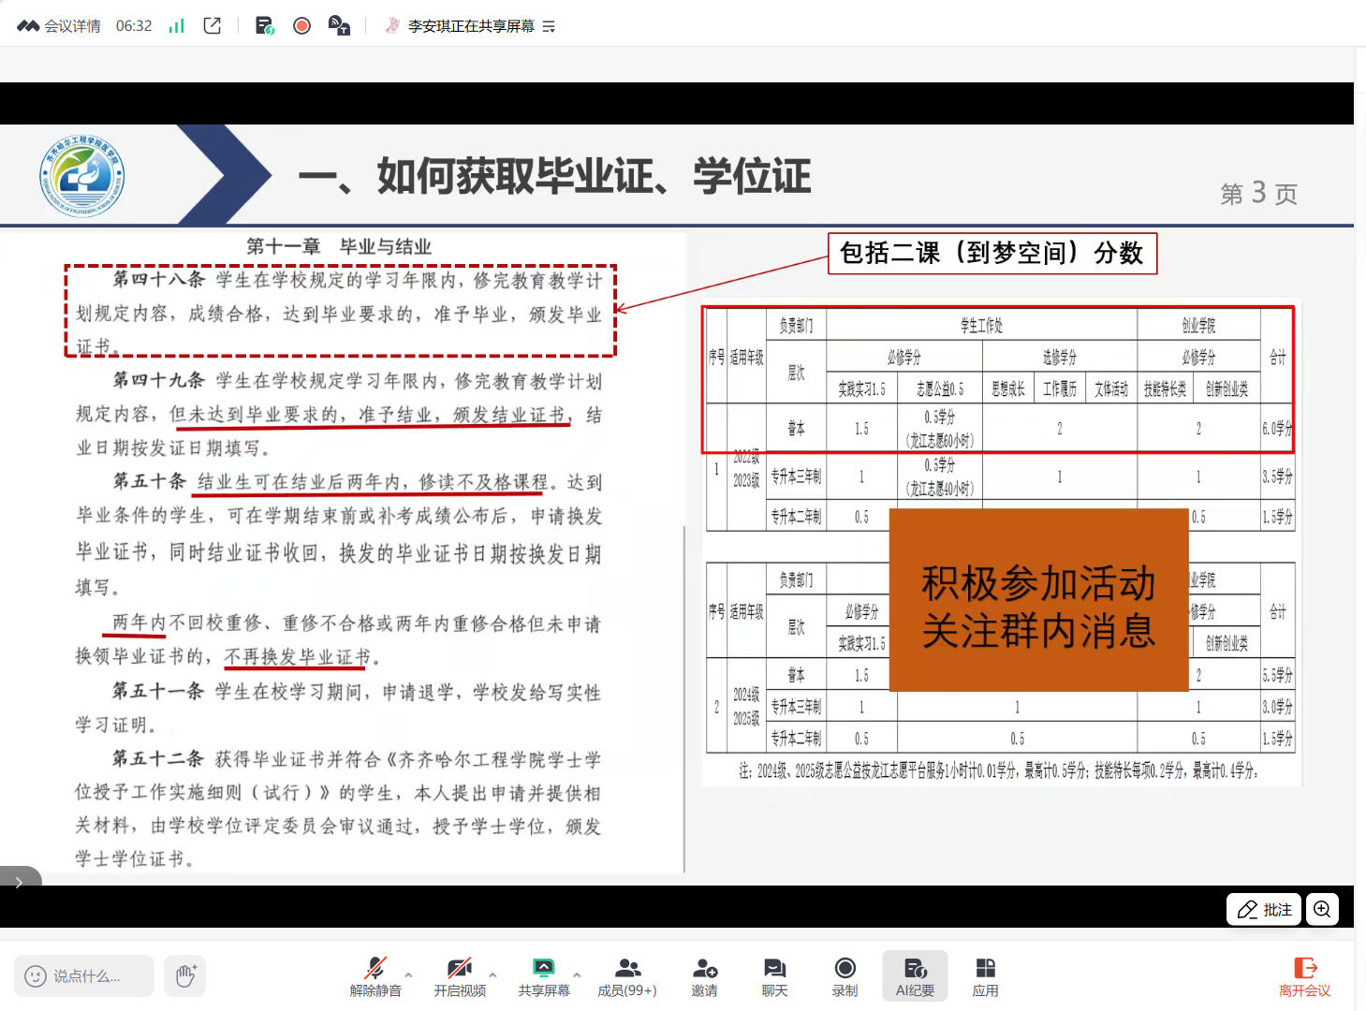This screenshot has width=1366, height=1011.
Task: Click the network signal strength icon
Action: 176,26
